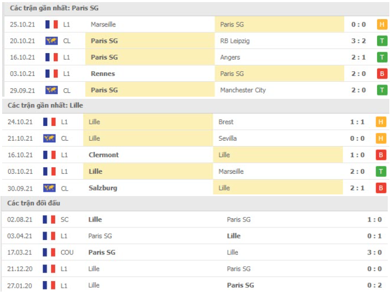Select the 'Các trận gần nhất: Paris SG' section header
392x298 pixels.
point(54,8)
